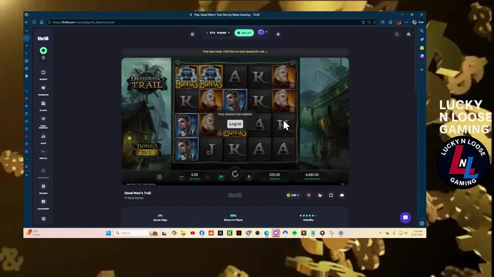
Task: Go to the browser home page icon
Action: click(42, 22)
